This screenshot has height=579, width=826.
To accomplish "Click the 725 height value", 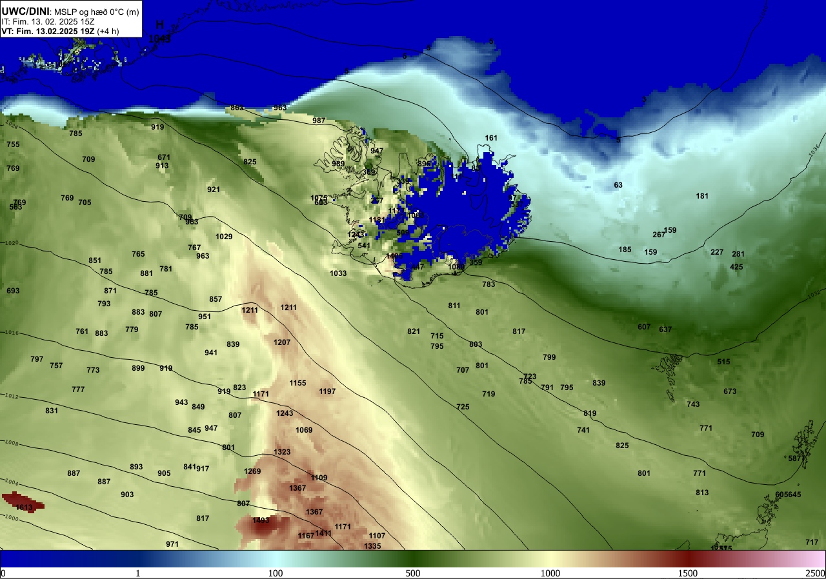I will (463, 407).
